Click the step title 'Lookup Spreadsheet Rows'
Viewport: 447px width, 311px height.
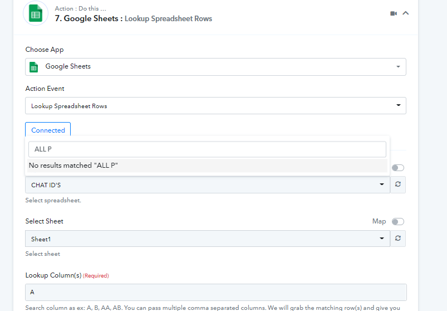tap(168, 18)
